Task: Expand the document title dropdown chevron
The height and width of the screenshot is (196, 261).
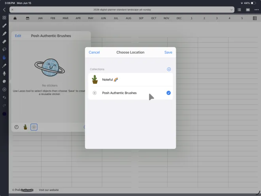Action: (231, 10)
